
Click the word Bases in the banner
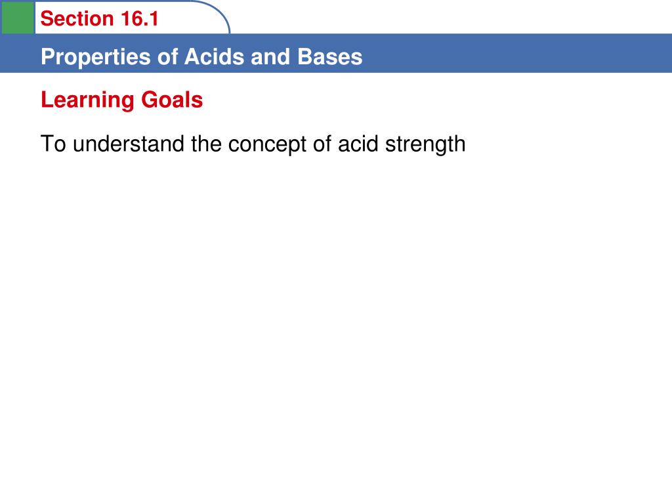(x=330, y=56)
